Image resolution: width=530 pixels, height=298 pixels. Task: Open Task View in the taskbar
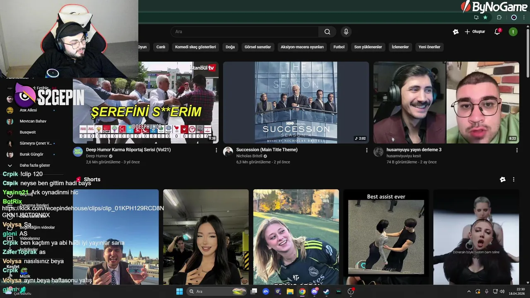[254, 291]
